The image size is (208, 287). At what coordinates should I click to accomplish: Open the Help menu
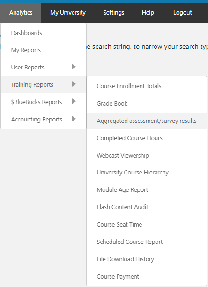pyautogui.click(x=148, y=13)
